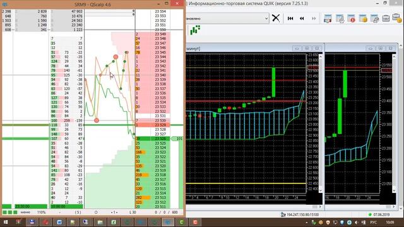404x227 pixels.
Task: Select the yellow horizontal line on minute chart
Action: click(x=246, y=183)
